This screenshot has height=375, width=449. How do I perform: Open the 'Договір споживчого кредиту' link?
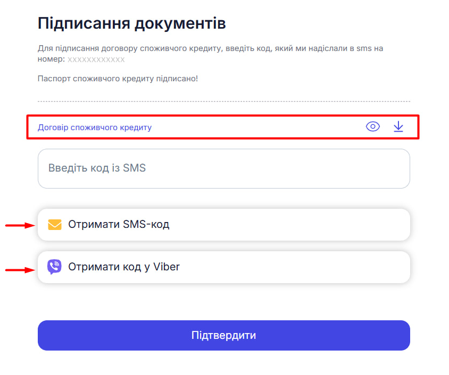(x=95, y=127)
